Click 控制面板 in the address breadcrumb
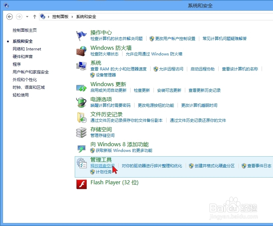273x226 pixels. pyautogui.click(x=60, y=17)
